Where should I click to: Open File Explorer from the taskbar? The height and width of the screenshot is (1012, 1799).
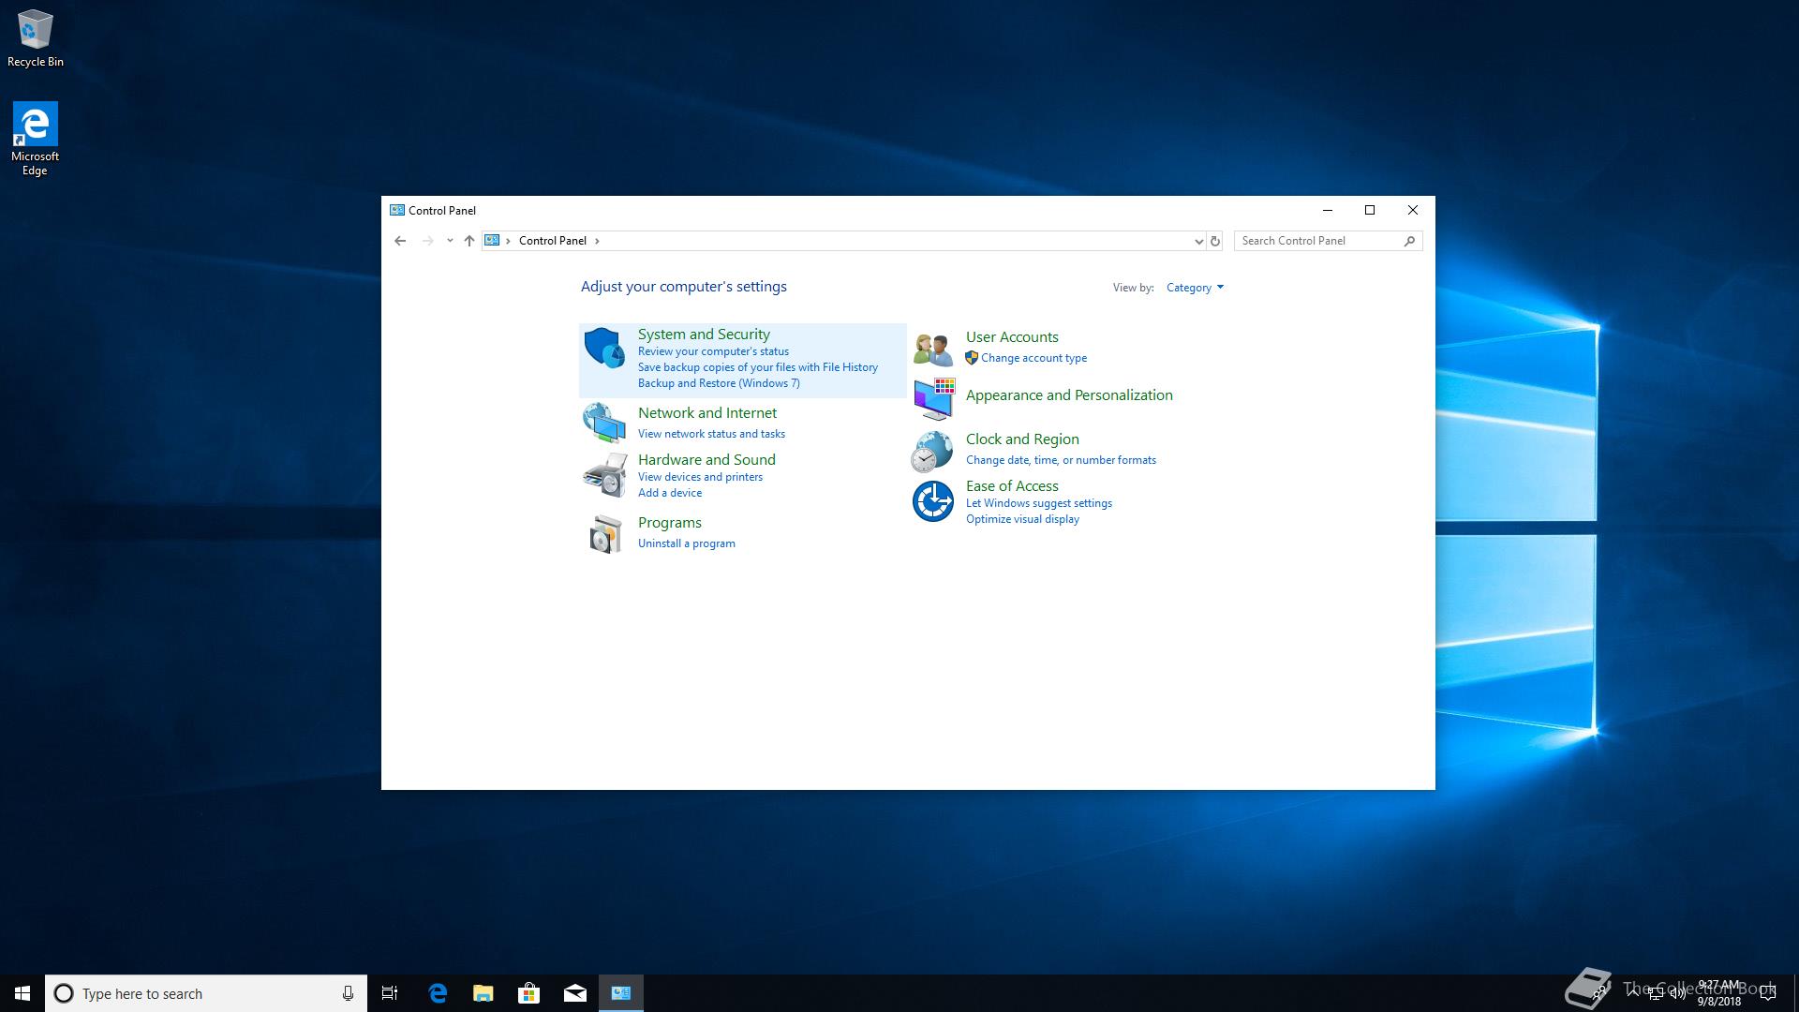[483, 993]
